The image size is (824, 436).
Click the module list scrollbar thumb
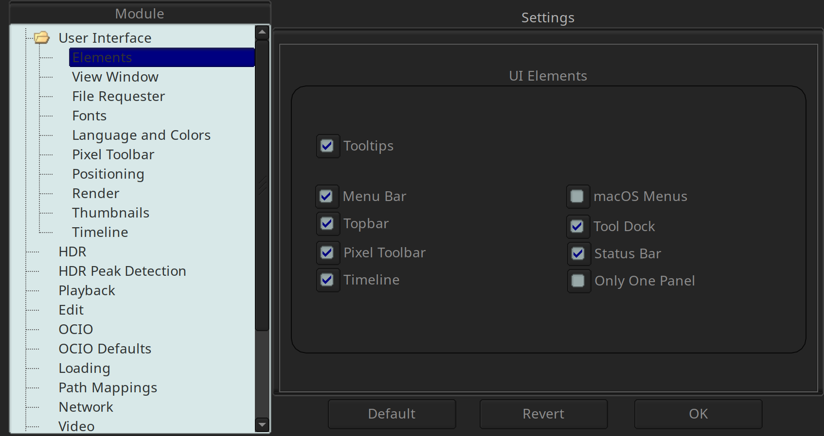pyautogui.click(x=262, y=185)
